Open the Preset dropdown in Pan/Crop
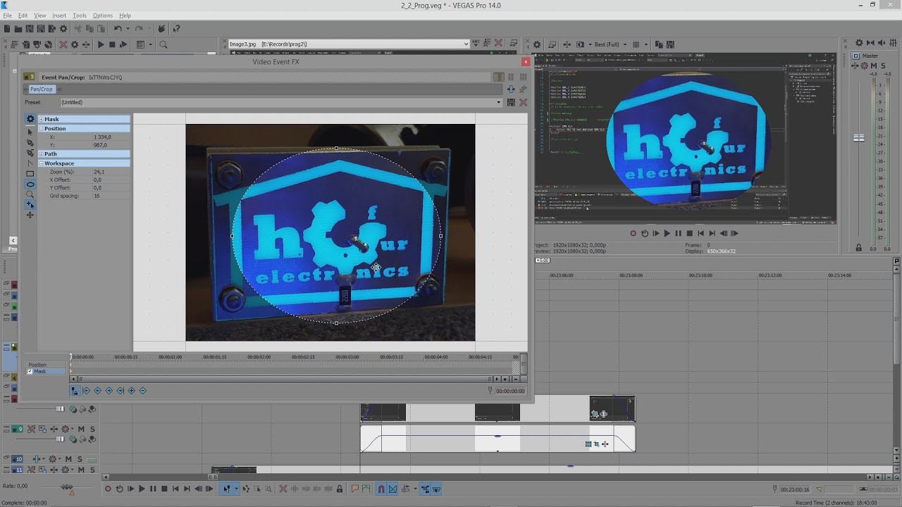902x507 pixels. (499, 102)
